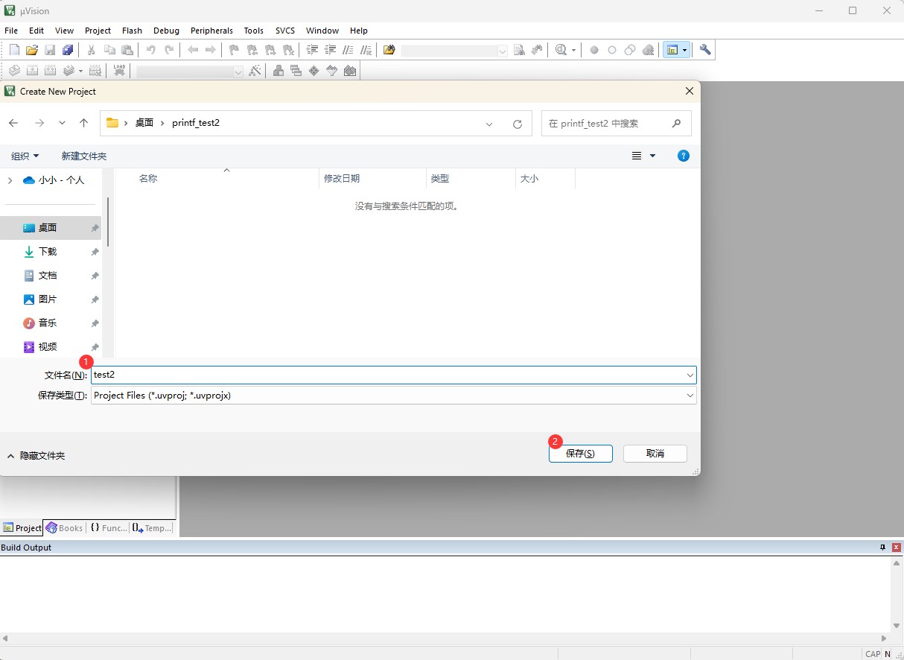The width and height of the screenshot is (904, 660).
Task: Toggle the Project window layout button
Action: (x=676, y=50)
